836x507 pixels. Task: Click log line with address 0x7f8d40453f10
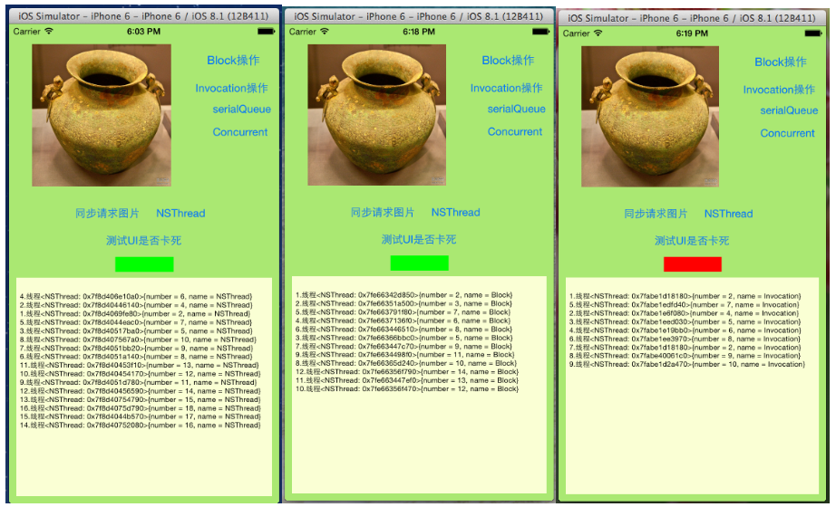tap(139, 366)
